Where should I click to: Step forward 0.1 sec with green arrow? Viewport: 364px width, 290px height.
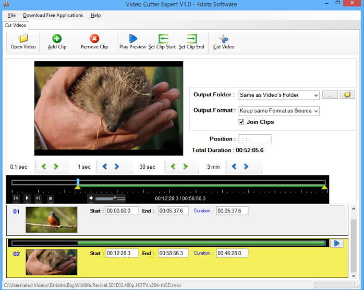(x=56, y=167)
